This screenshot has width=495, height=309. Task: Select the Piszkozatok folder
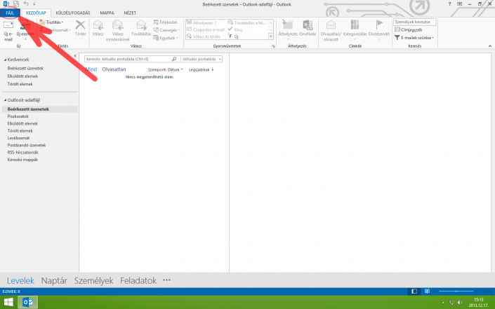point(17,116)
